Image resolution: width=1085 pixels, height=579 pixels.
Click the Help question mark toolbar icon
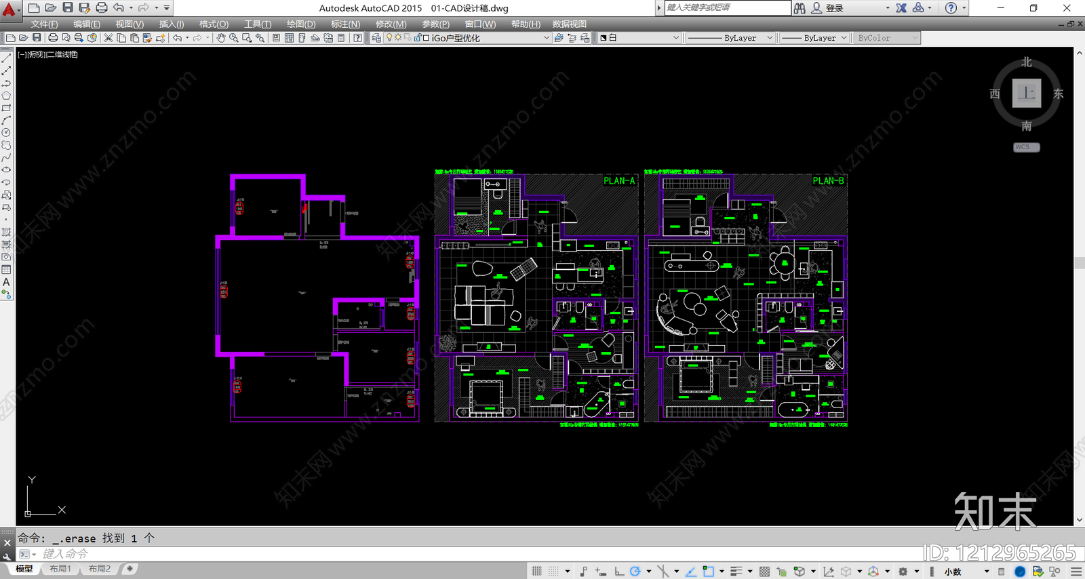point(357,38)
